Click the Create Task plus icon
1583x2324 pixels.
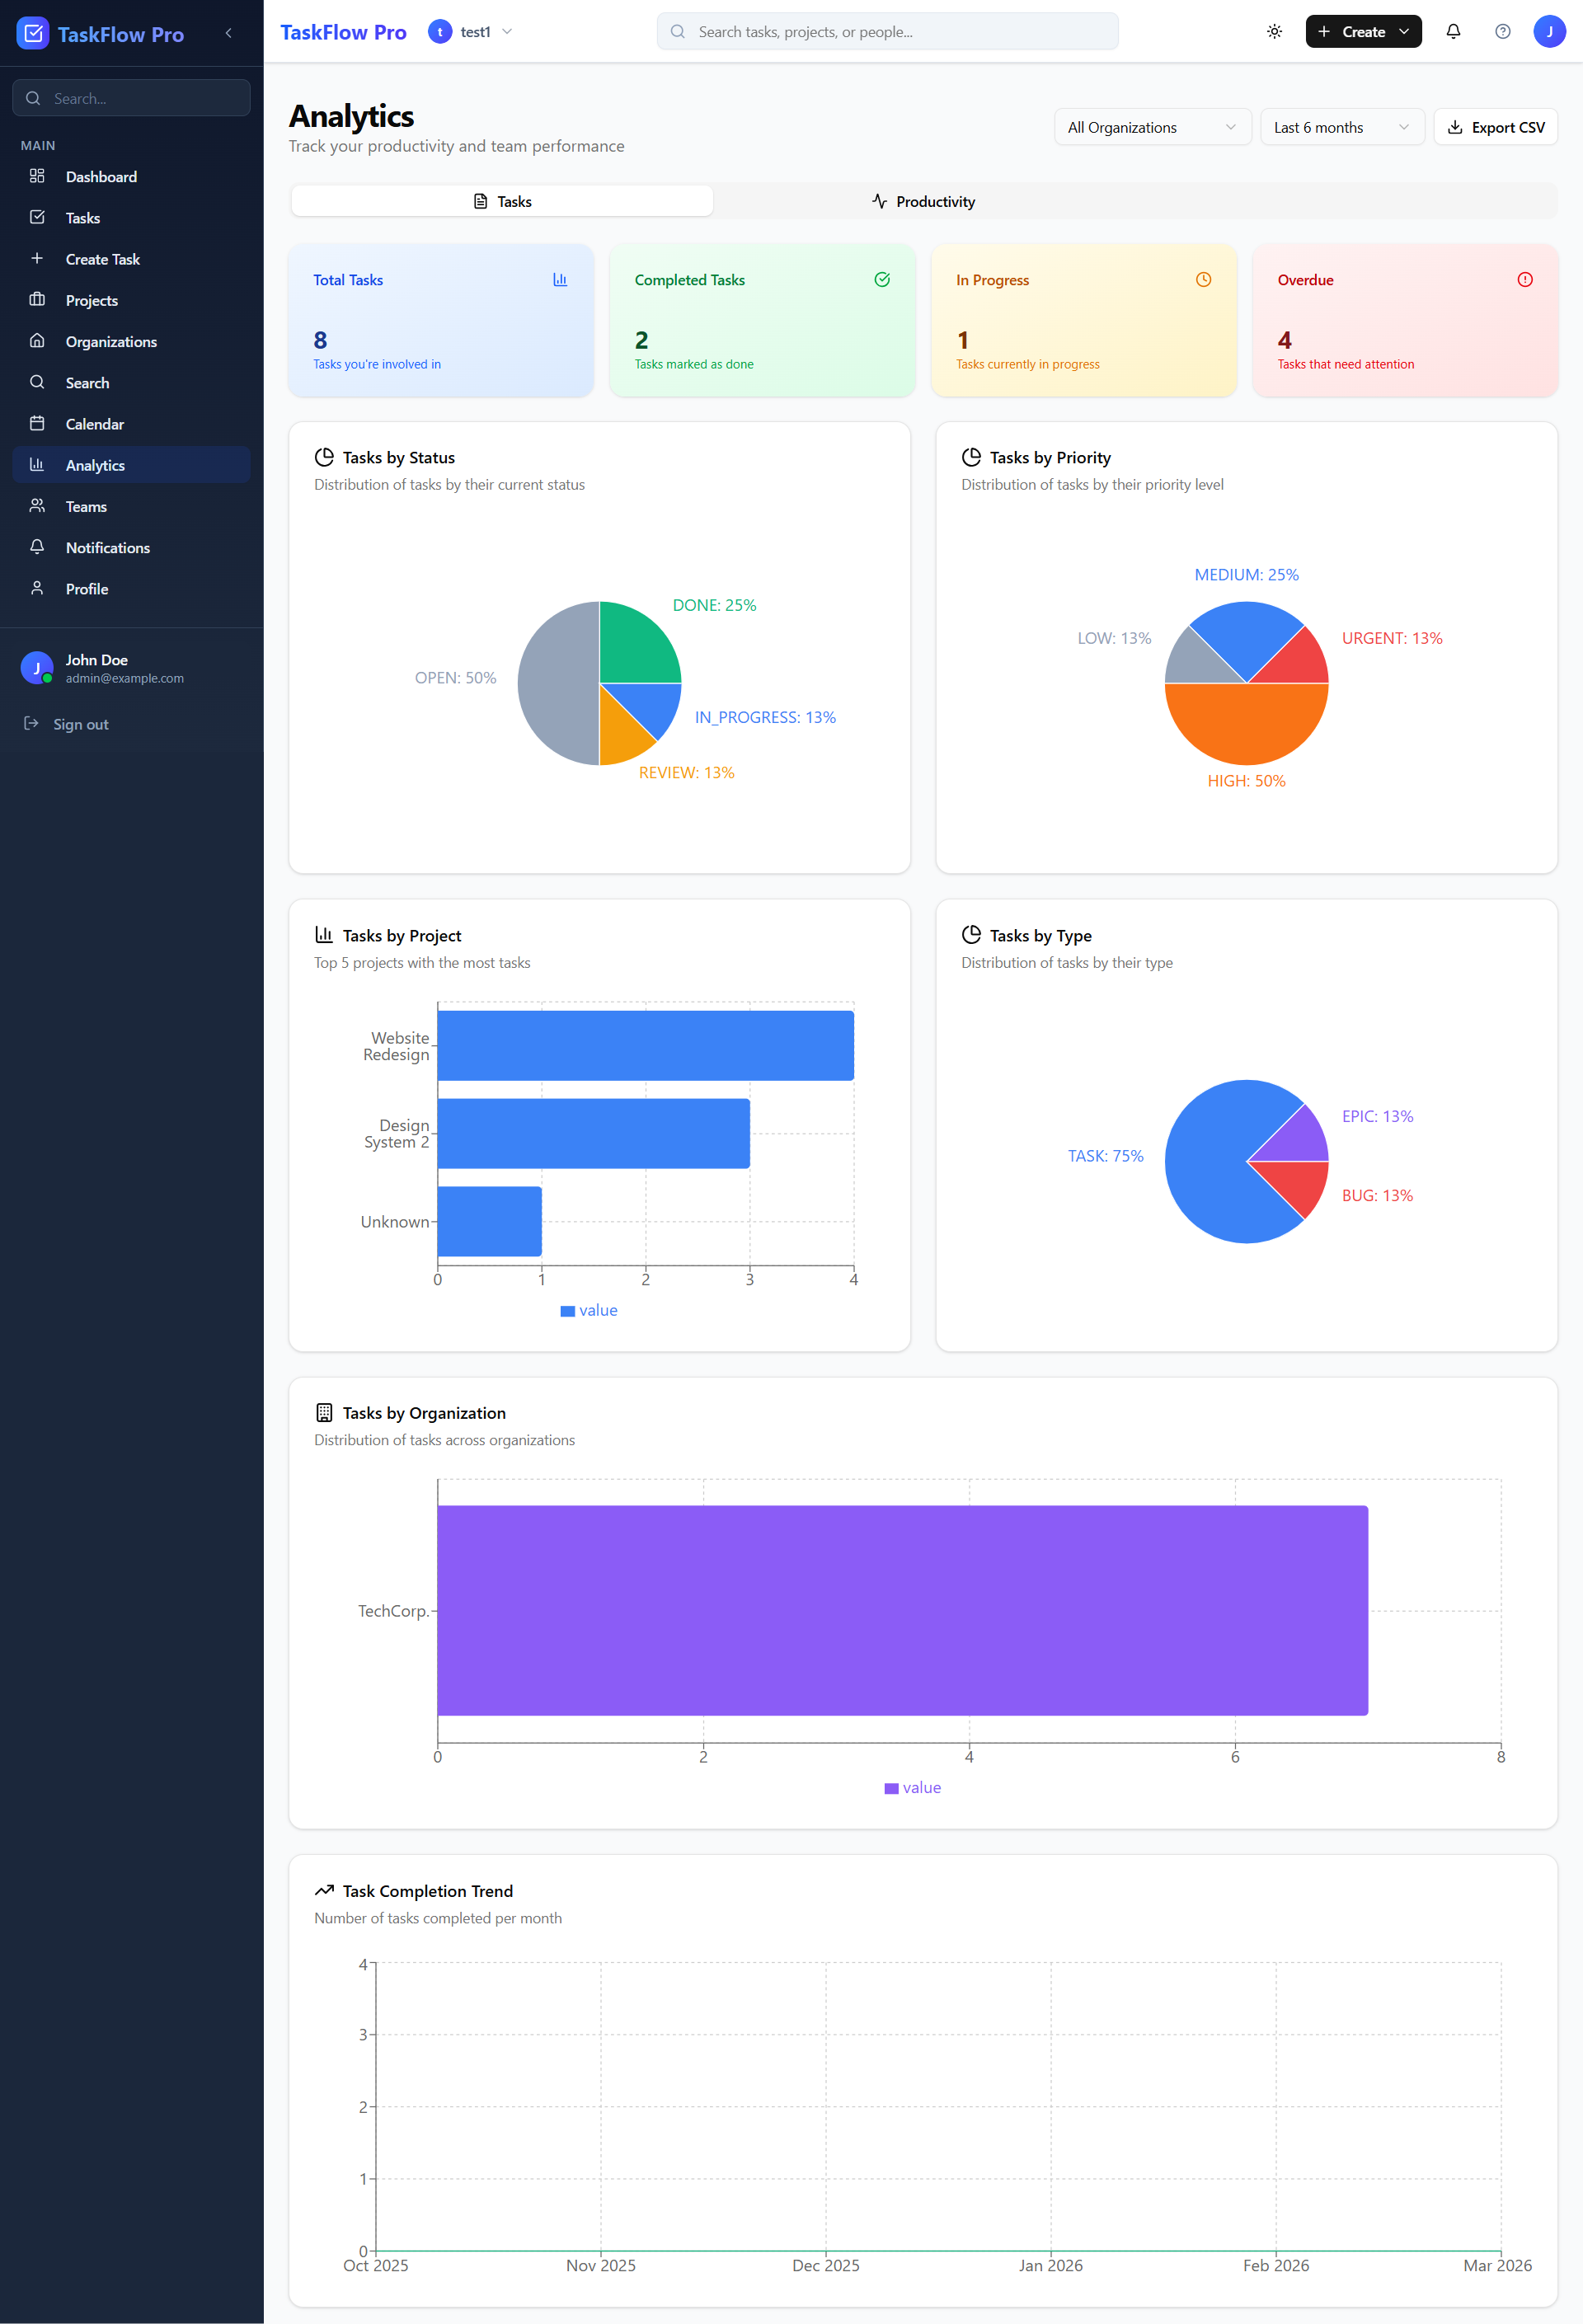[x=37, y=258]
